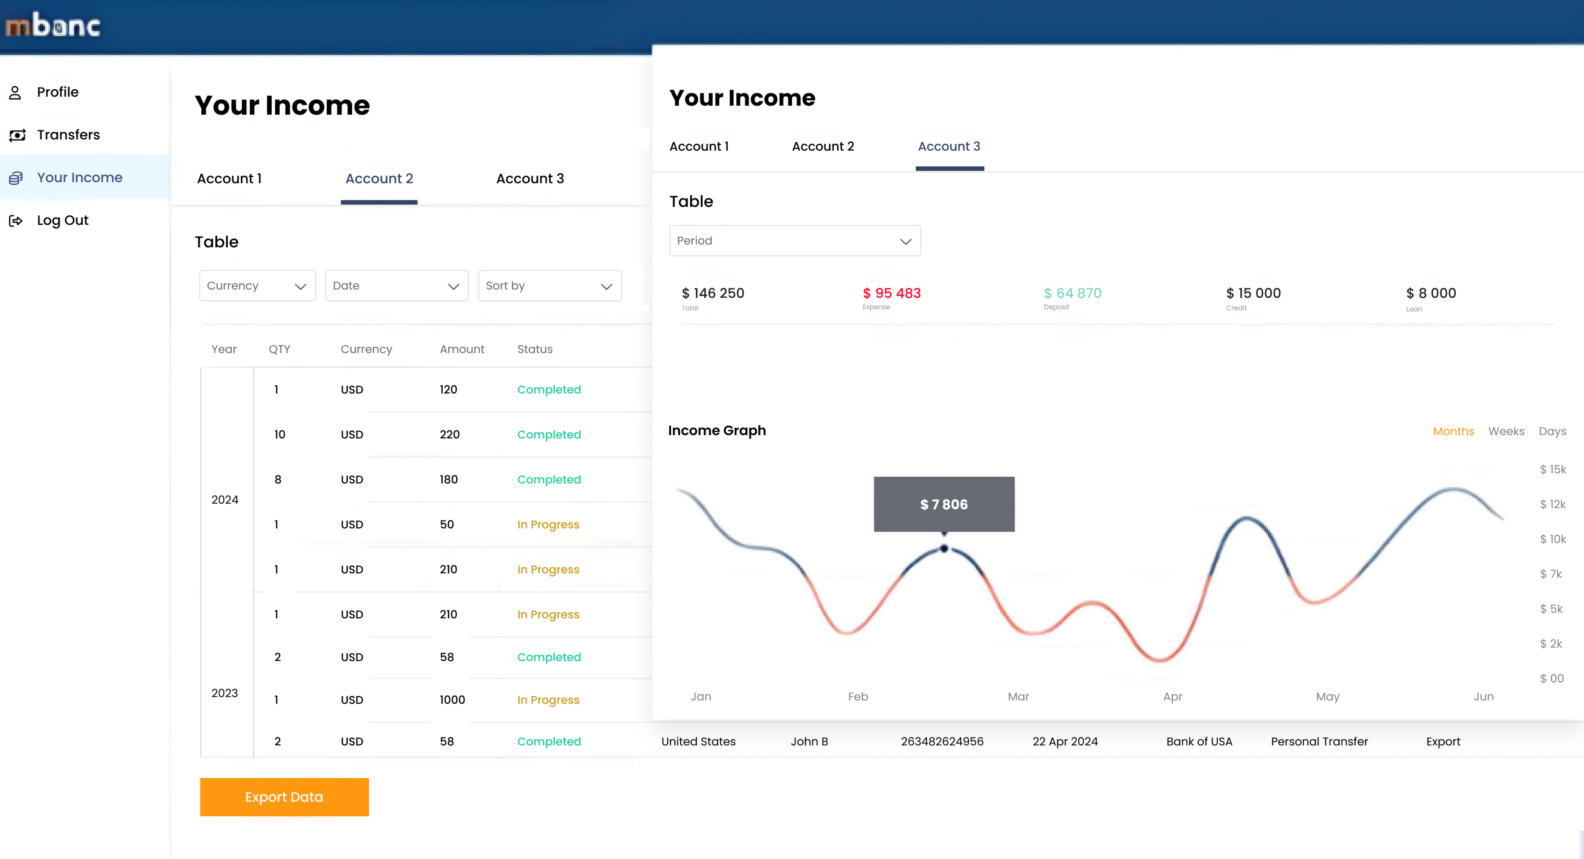
Task: Show the income graph by Days
Action: (x=1552, y=431)
